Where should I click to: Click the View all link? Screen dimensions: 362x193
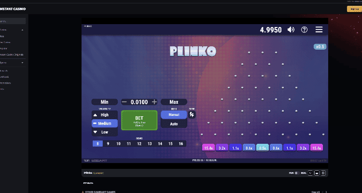[315, 192]
